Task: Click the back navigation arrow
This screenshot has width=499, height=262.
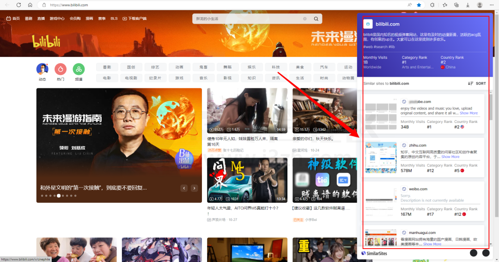Action: [x=7, y=5]
